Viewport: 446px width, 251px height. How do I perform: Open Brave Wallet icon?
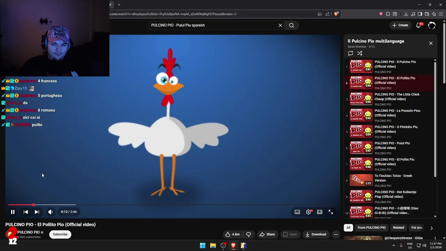click(x=427, y=14)
